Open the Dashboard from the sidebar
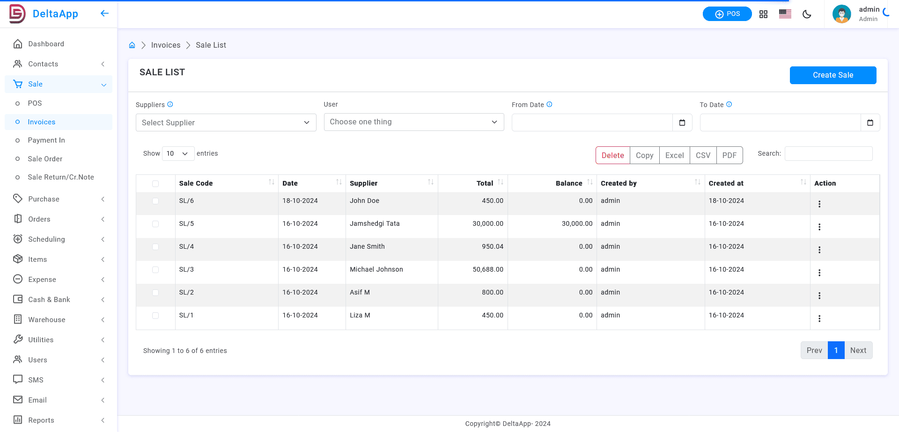The image size is (899, 432). [x=45, y=43]
